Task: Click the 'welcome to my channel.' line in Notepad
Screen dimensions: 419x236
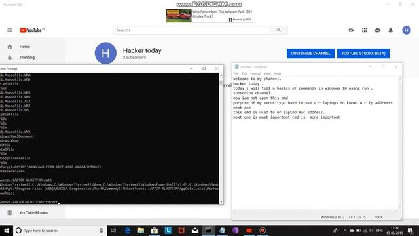Action: tap(257, 79)
